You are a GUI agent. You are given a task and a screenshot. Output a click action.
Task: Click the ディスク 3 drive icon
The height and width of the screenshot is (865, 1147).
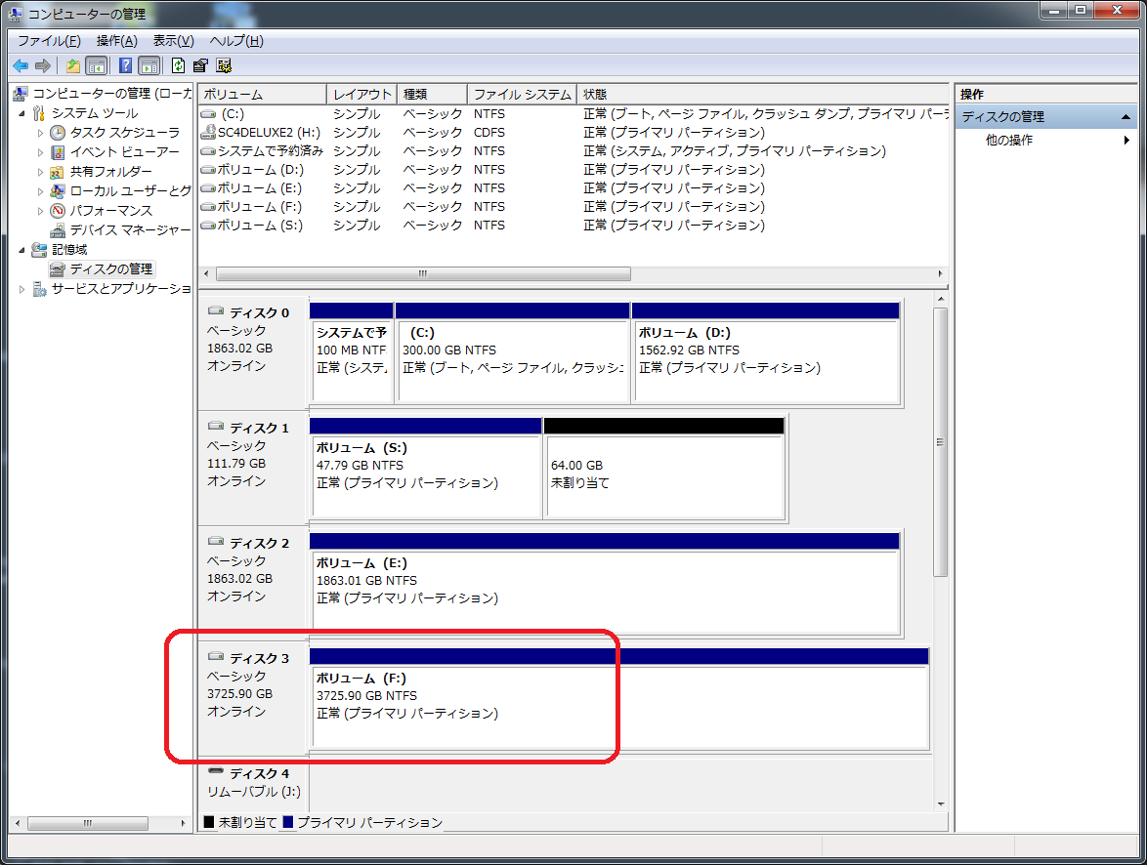217,658
